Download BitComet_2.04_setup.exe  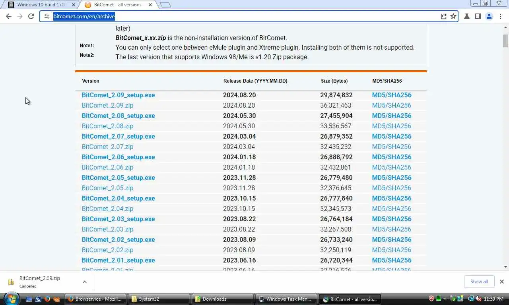tap(118, 198)
